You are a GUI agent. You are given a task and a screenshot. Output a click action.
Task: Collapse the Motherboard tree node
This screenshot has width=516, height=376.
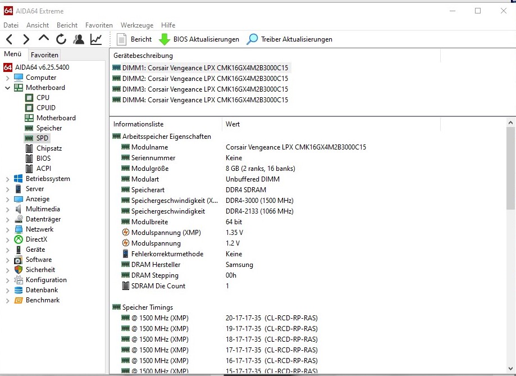(7, 88)
